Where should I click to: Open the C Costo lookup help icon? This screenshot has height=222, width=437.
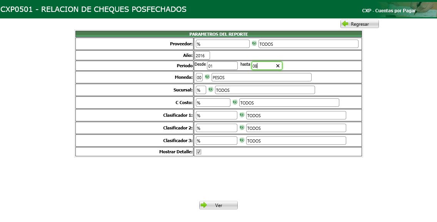(x=235, y=102)
